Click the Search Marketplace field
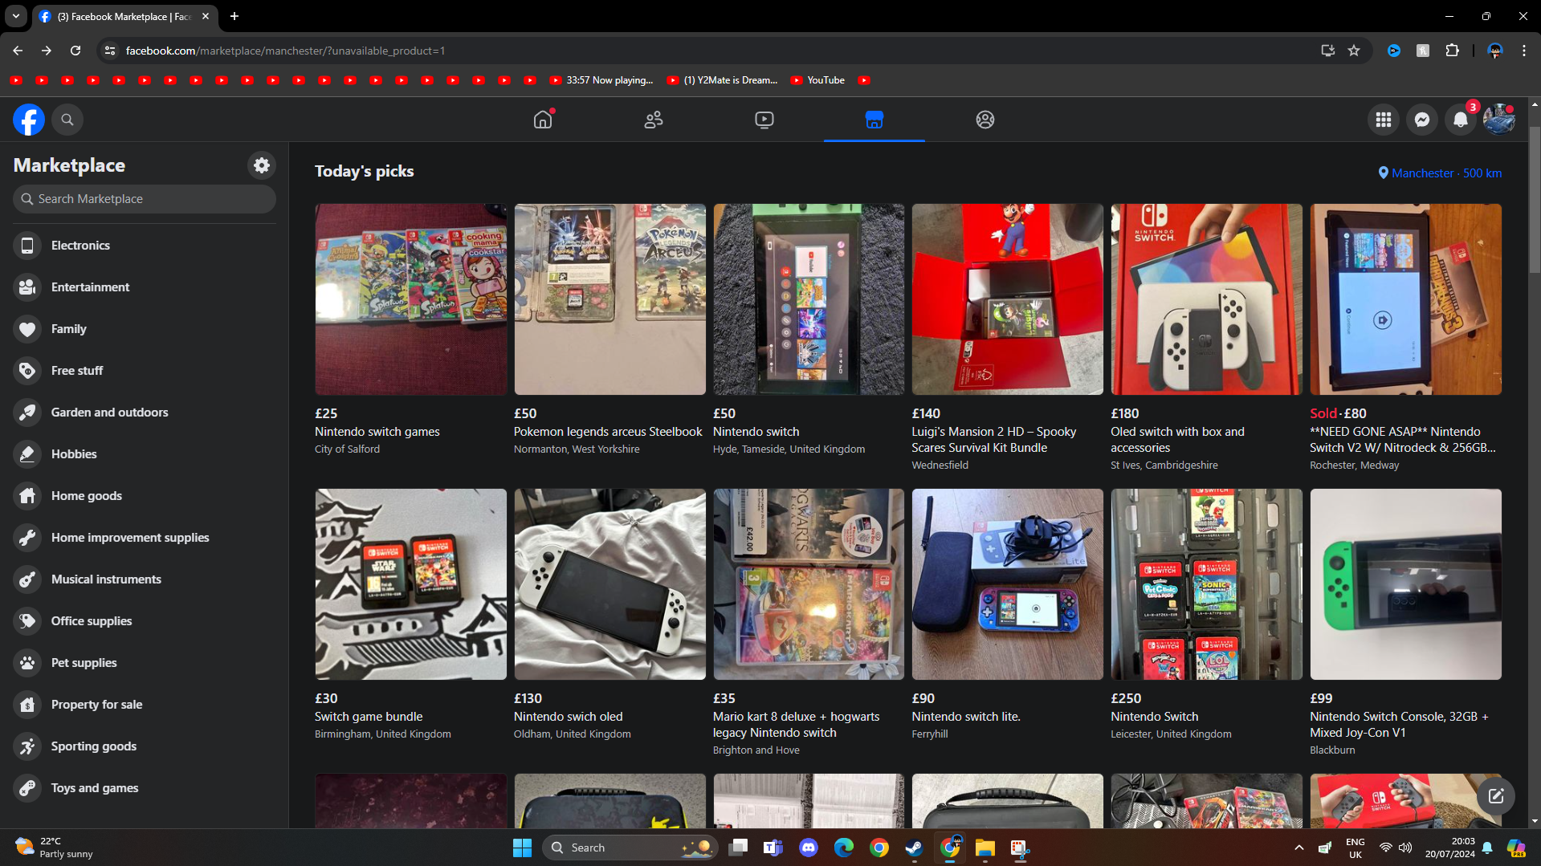 tap(145, 199)
